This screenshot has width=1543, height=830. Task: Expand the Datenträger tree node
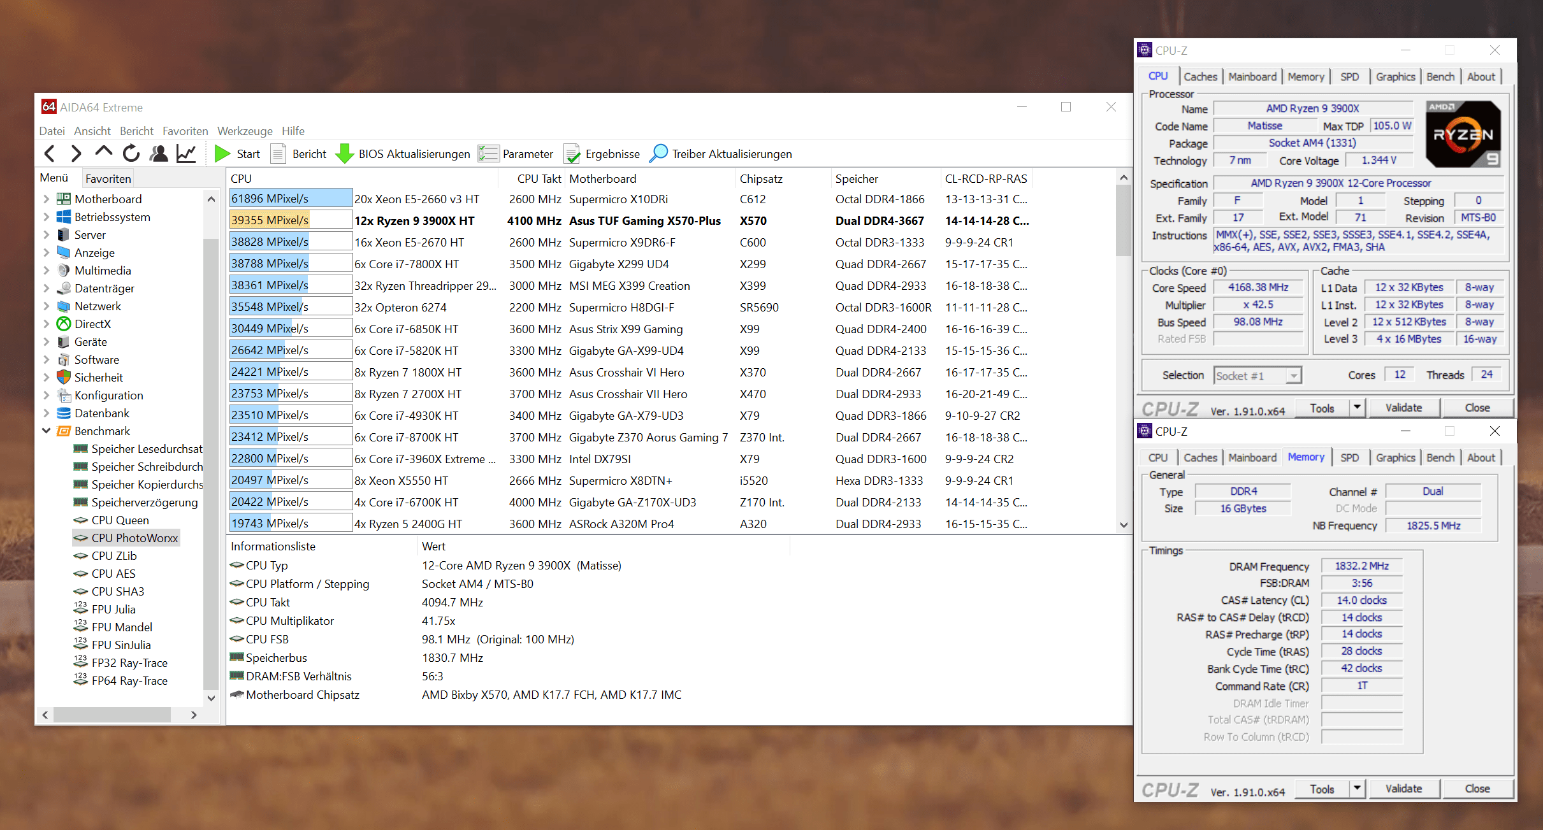pyautogui.click(x=46, y=288)
